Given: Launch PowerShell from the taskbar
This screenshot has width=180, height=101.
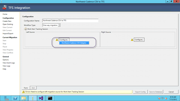Looking at the screenshot, I should [15, 98].
